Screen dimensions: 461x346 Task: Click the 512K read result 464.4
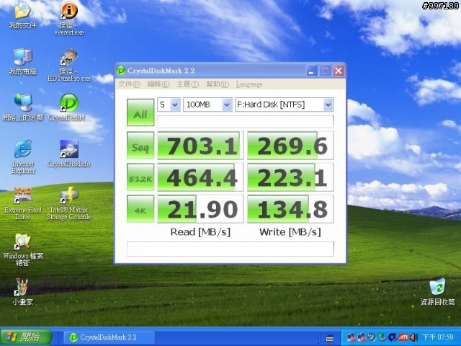[200, 177]
